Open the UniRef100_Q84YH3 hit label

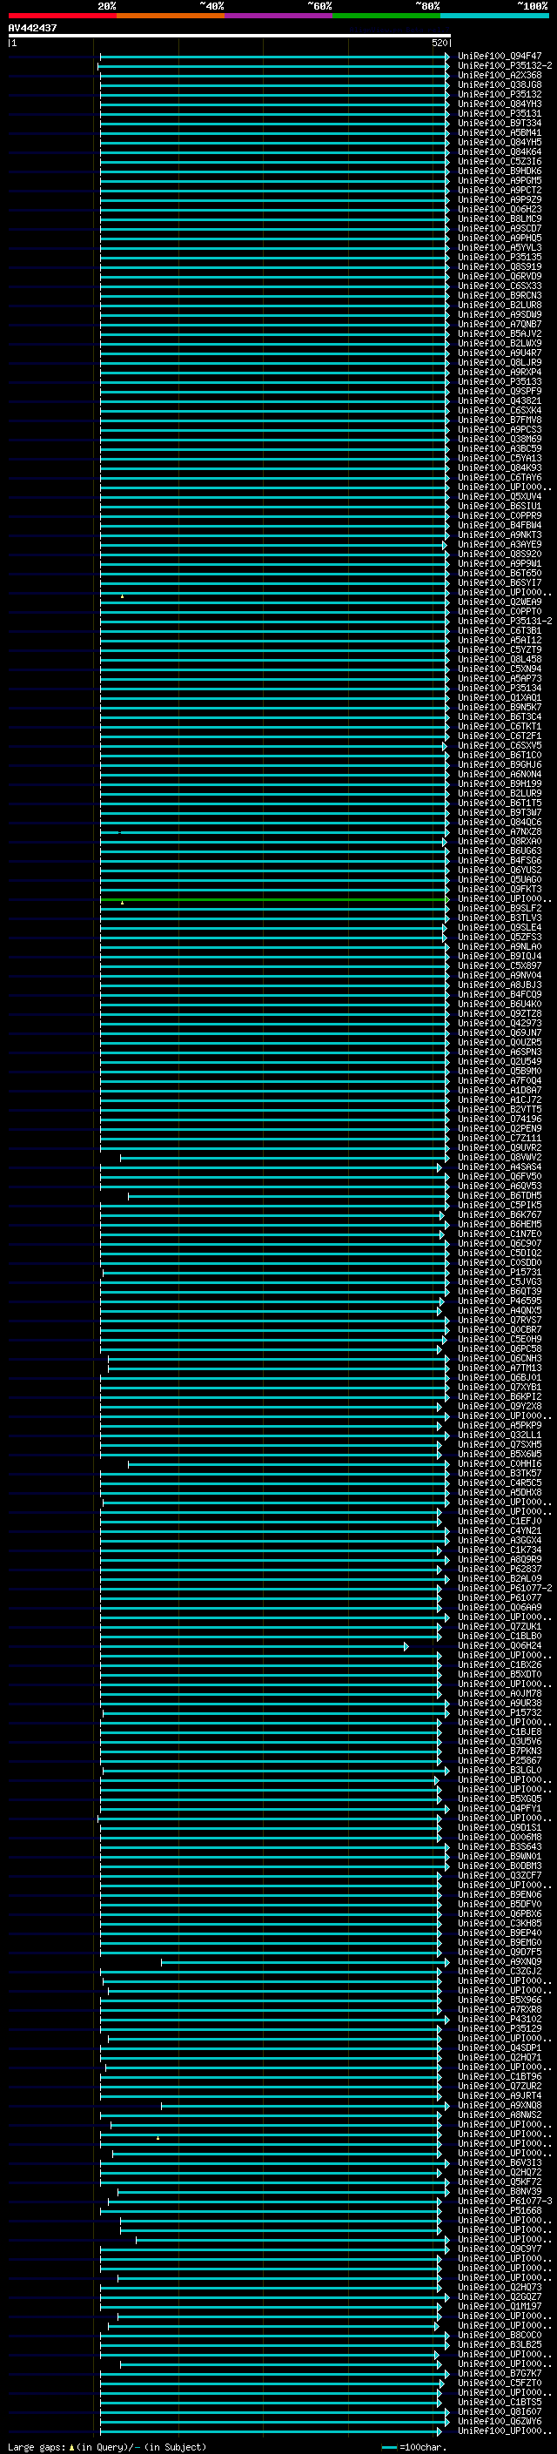point(500,104)
